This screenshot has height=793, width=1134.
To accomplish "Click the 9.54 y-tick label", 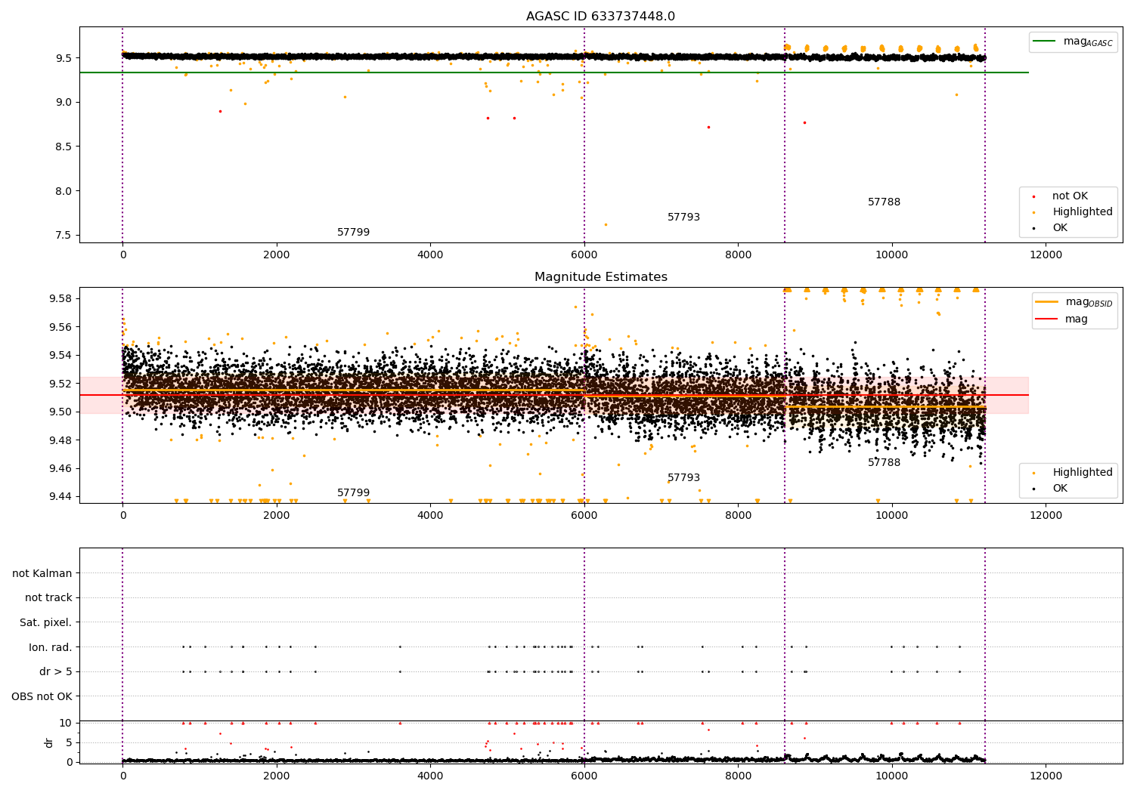I will point(60,356).
